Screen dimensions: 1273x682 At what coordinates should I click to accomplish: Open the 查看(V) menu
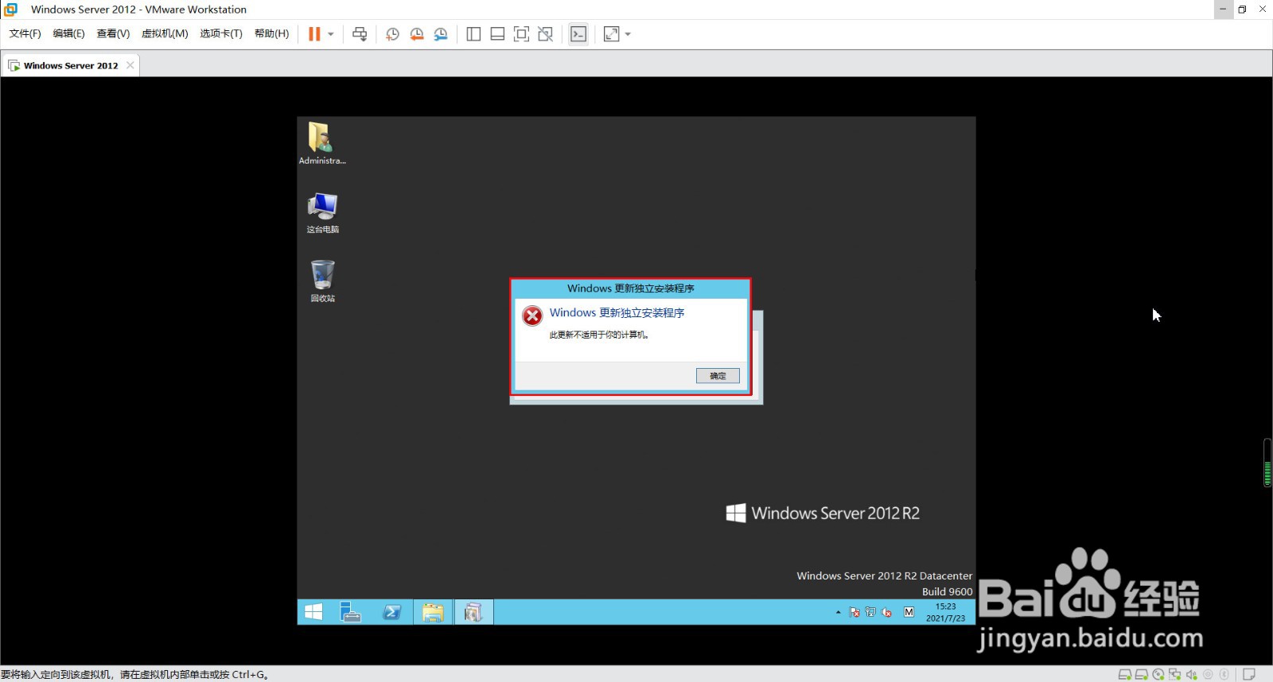pos(113,33)
